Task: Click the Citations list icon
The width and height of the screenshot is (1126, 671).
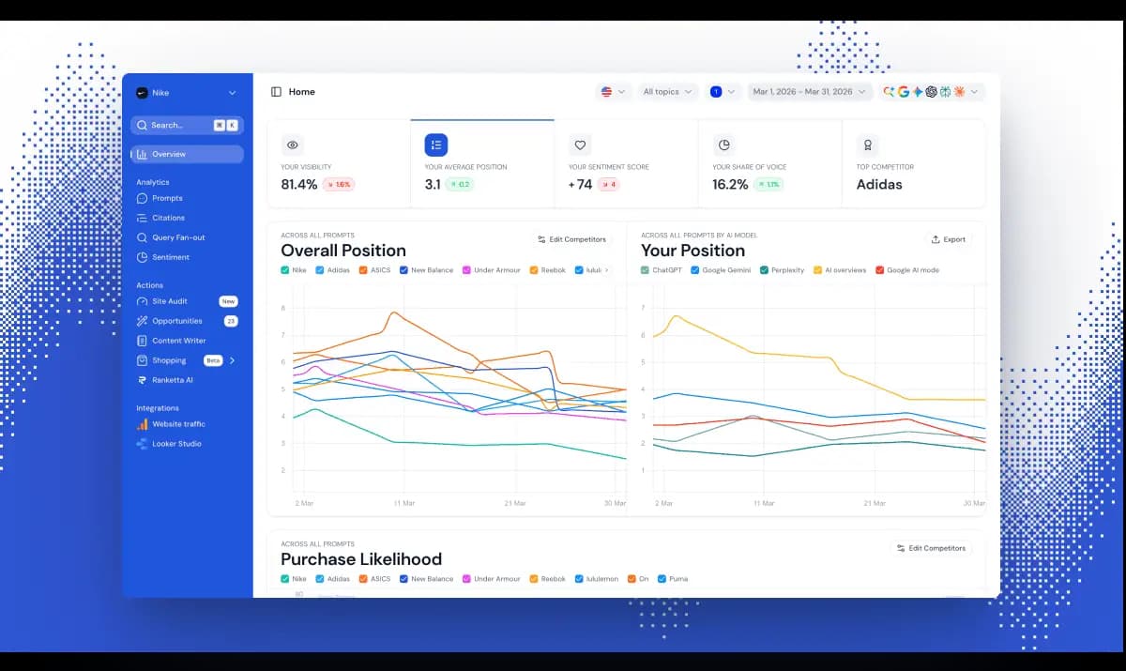Action: pyautogui.click(x=142, y=218)
